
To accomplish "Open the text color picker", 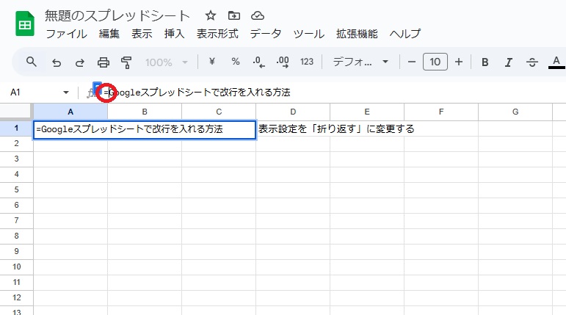I will click(x=556, y=62).
